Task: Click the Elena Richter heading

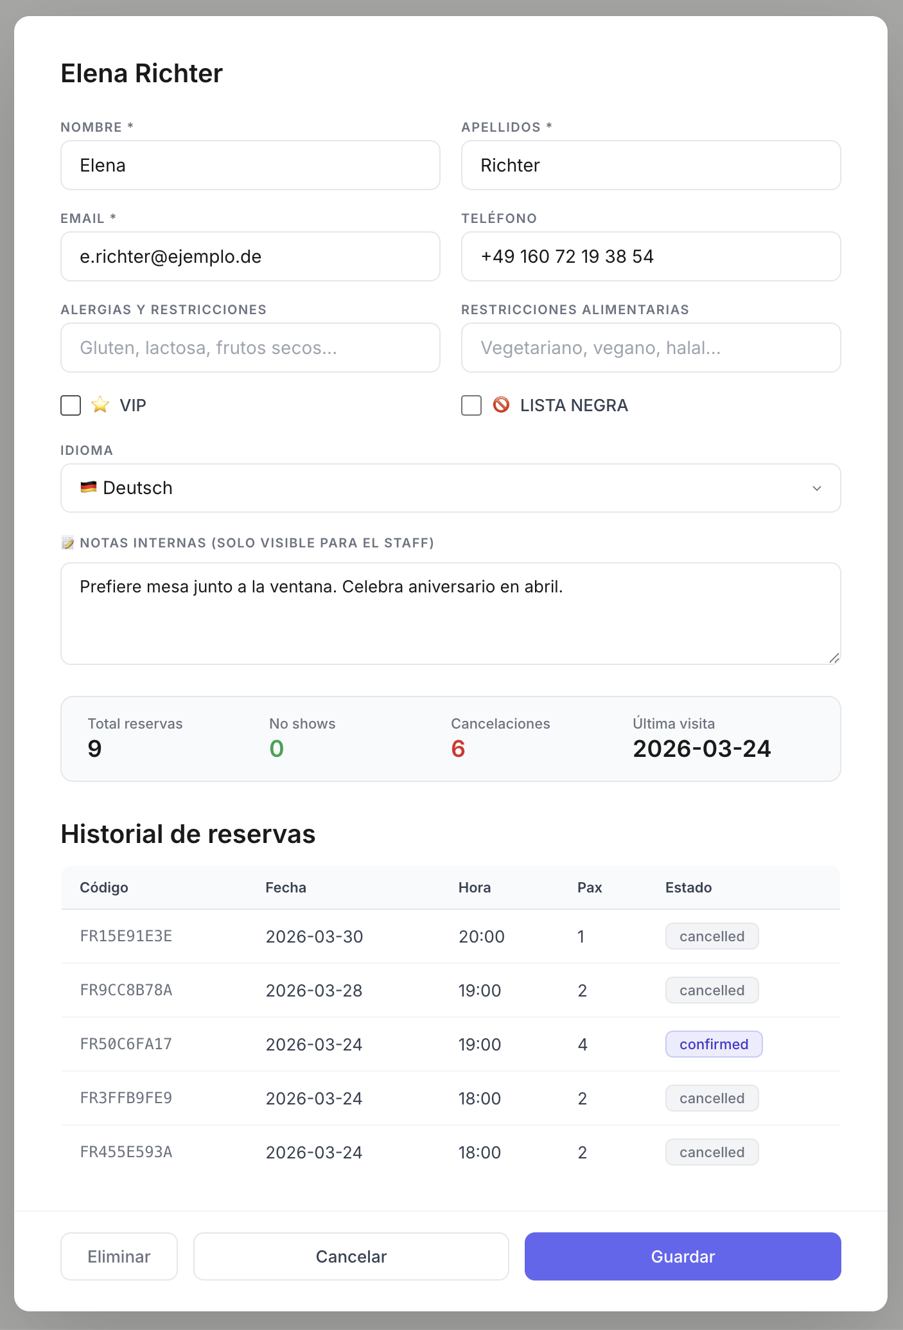Action: (142, 73)
